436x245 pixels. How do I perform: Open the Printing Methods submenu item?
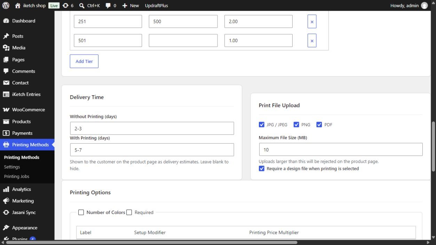(22, 157)
